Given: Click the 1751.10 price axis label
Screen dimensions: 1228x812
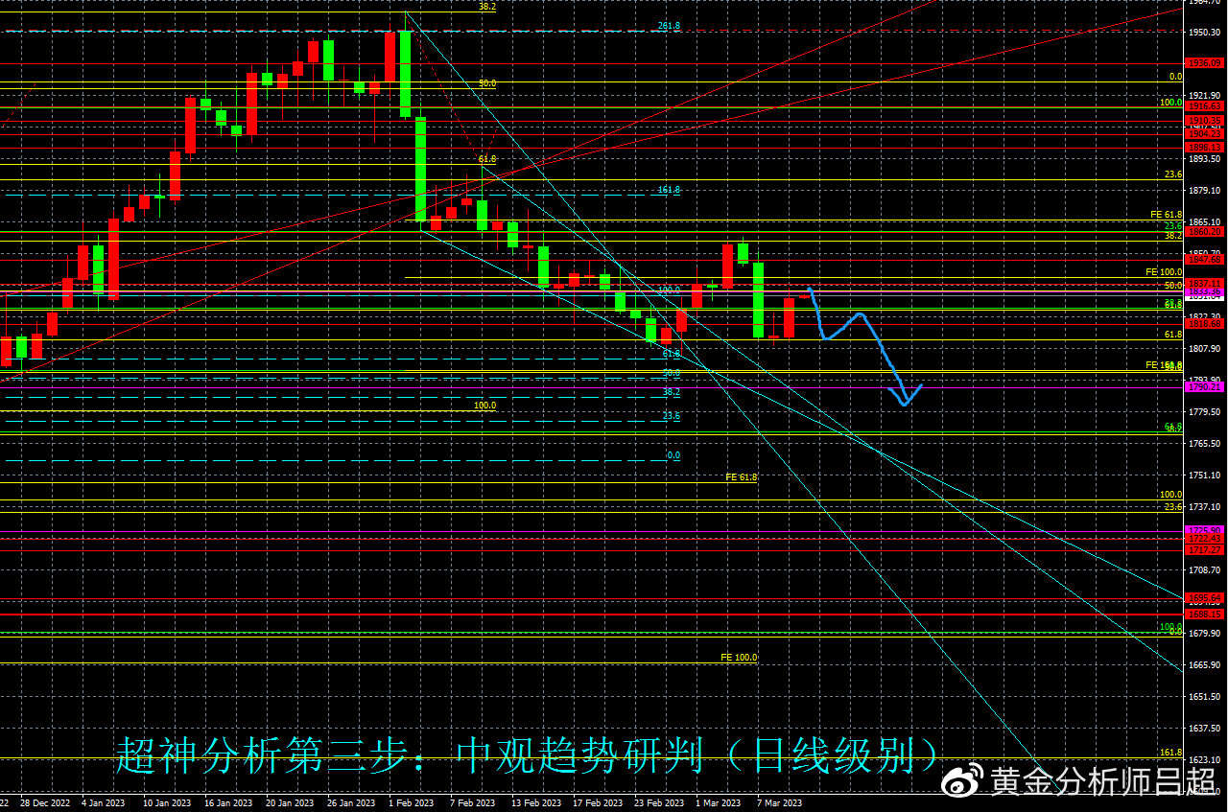Looking at the screenshot, I should pos(1205,476).
